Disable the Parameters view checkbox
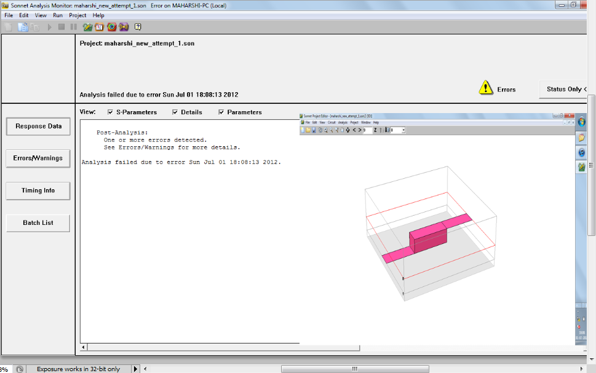 pos(221,112)
